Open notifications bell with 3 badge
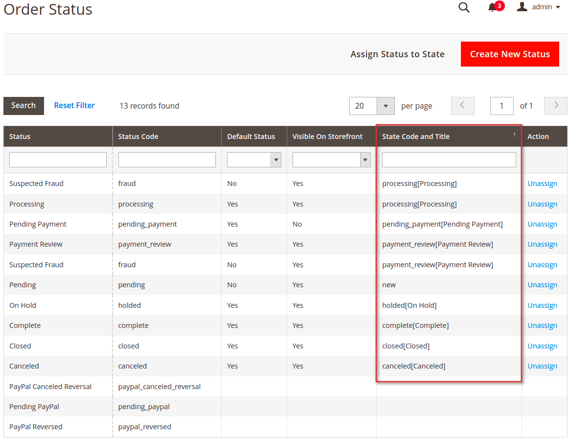Image resolution: width=569 pixels, height=439 pixels. (x=496, y=6)
